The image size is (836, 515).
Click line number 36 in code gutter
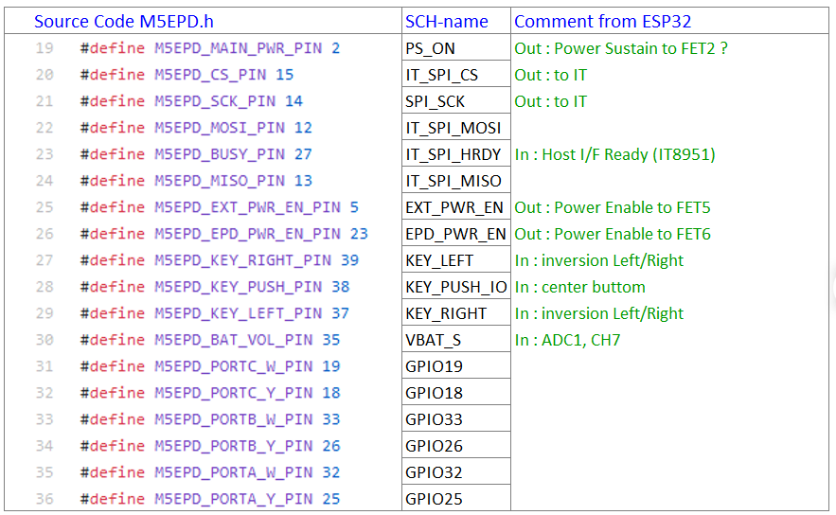click(x=44, y=499)
